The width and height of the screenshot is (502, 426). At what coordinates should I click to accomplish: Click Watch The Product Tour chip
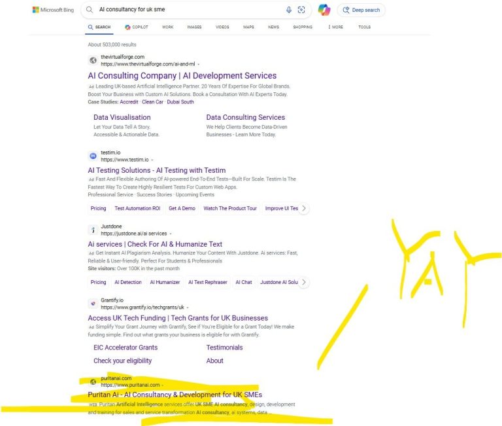tap(230, 208)
